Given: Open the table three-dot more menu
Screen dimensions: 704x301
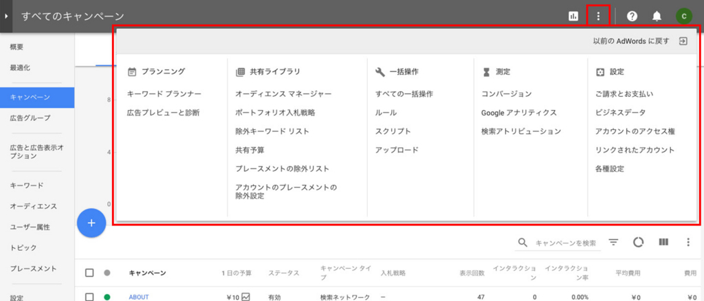Looking at the screenshot, I should tap(687, 242).
